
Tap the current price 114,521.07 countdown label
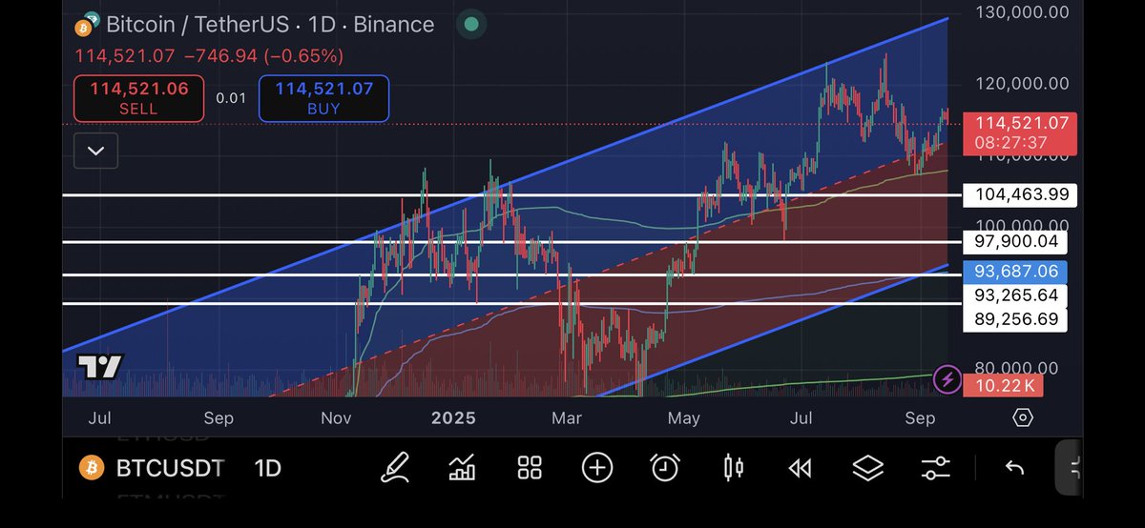click(1020, 133)
